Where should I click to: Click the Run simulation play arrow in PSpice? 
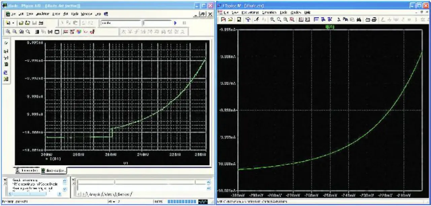tap(175, 23)
